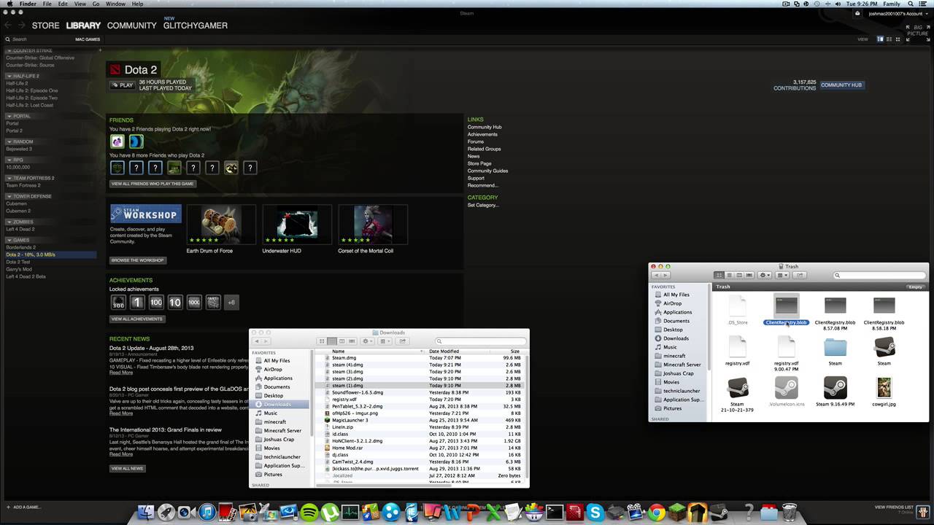Click search field in Trash window

pos(879,275)
